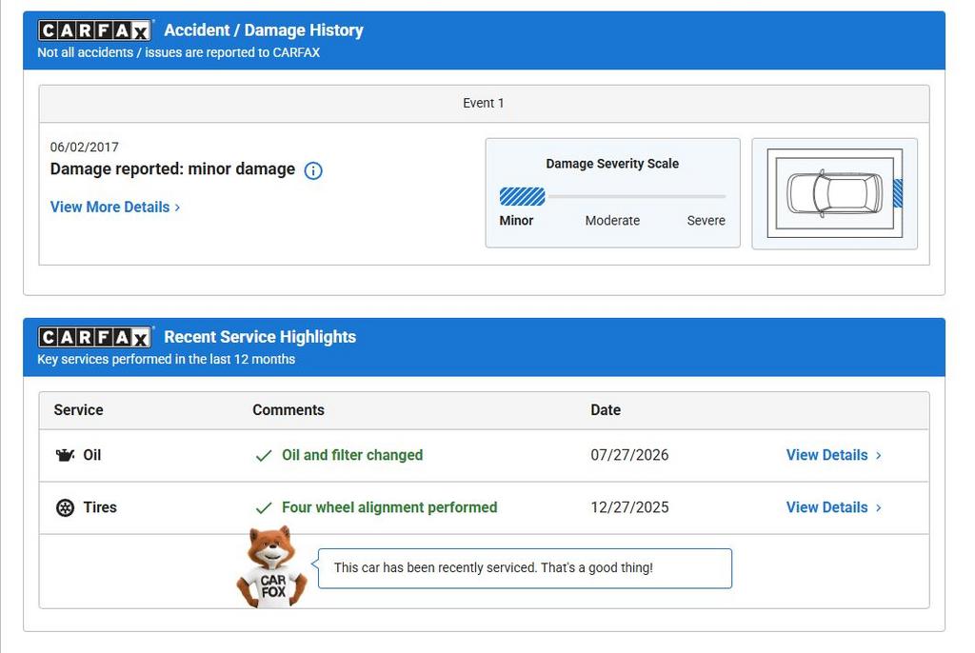Open View More Details for damage event
The height and width of the screenshot is (653, 975).
115,208
